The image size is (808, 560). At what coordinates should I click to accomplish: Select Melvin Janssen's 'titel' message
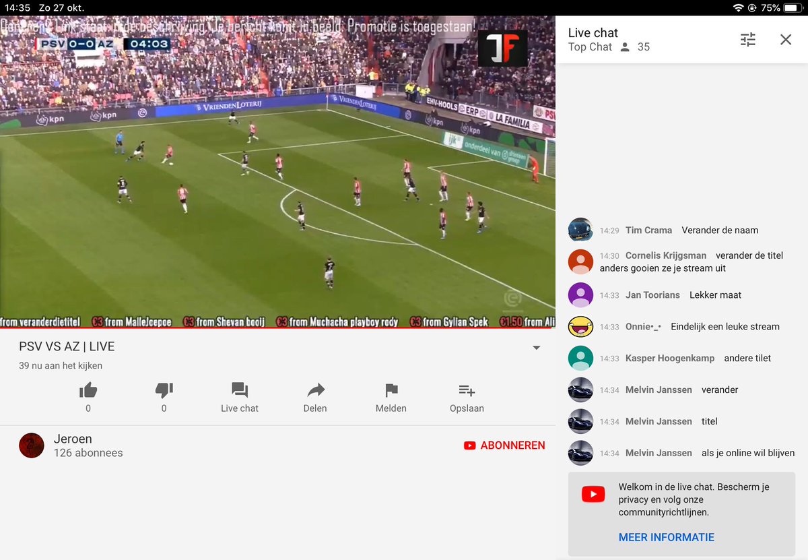[x=710, y=421]
